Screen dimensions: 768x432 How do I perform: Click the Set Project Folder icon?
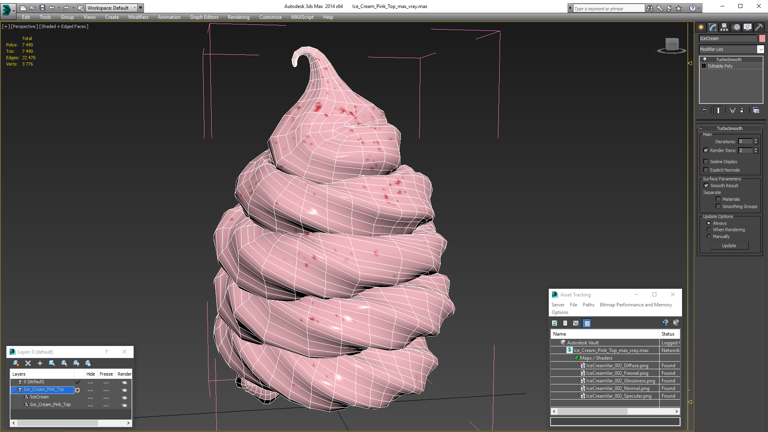point(80,8)
